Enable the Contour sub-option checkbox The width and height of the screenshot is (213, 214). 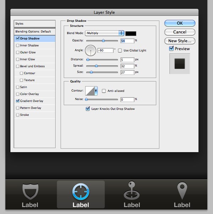pyautogui.click(x=21, y=73)
